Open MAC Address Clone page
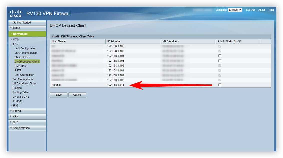 coord(24,83)
